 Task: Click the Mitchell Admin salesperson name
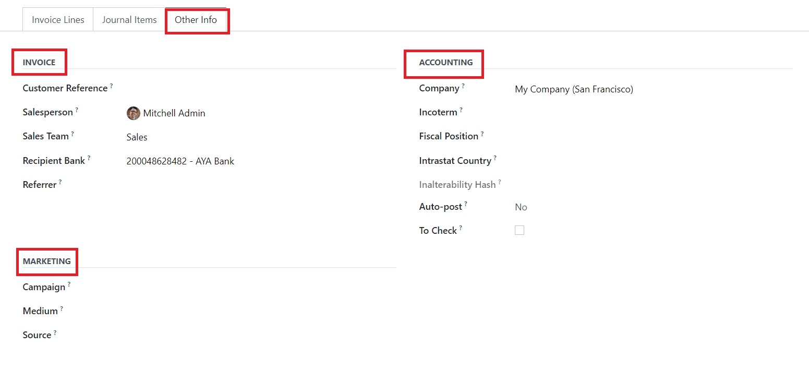point(174,113)
